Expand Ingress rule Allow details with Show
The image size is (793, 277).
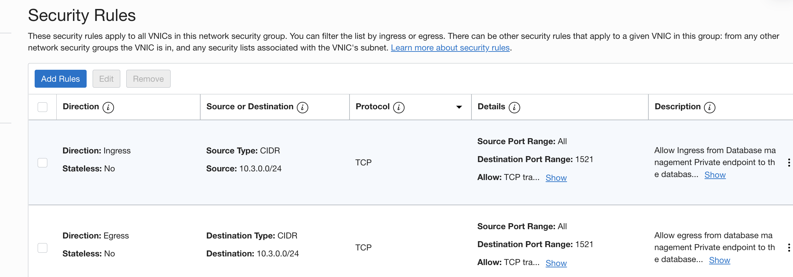(556, 178)
